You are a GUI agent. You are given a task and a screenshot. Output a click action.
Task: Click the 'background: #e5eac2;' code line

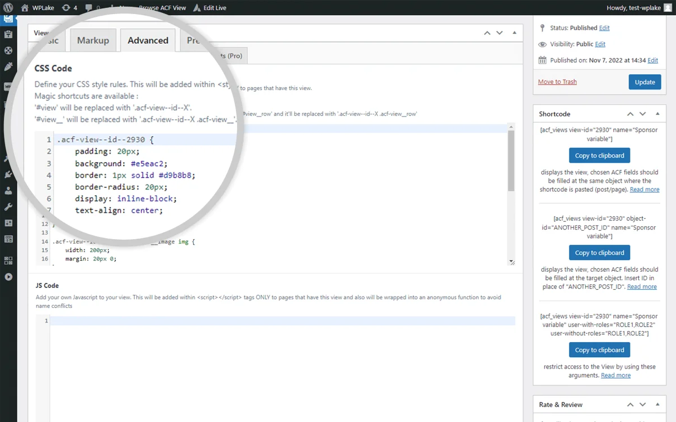click(x=121, y=164)
